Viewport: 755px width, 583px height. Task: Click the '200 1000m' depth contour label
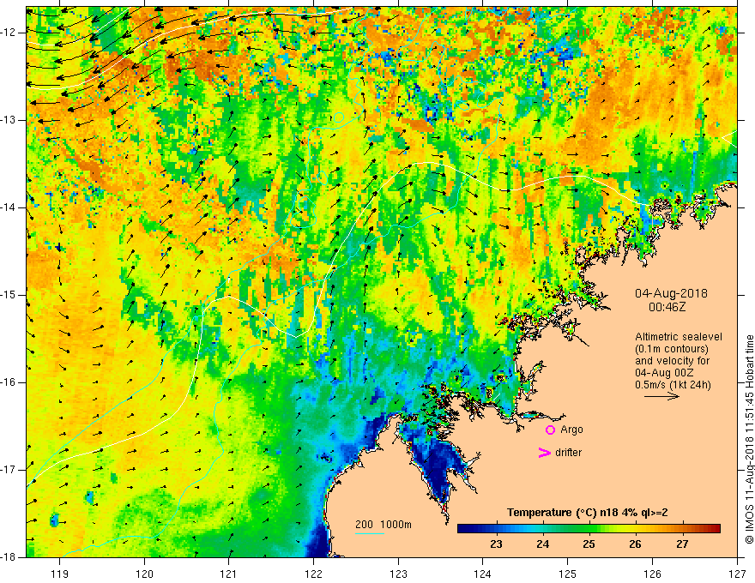pyautogui.click(x=384, y=525)
